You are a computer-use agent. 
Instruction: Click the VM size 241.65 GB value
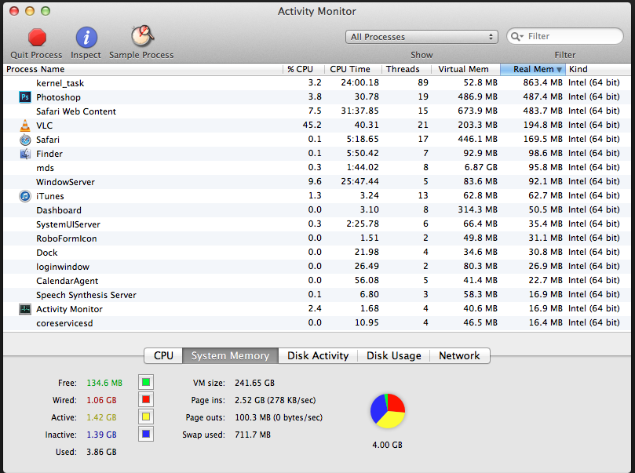click(x=255, y=383)
